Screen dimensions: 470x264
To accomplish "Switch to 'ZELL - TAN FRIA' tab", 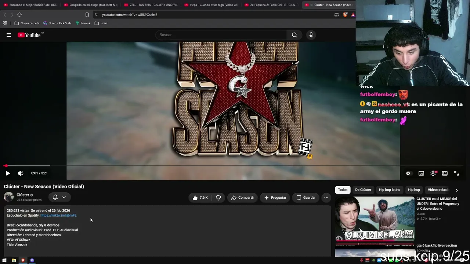I will [x=151, y=5].
